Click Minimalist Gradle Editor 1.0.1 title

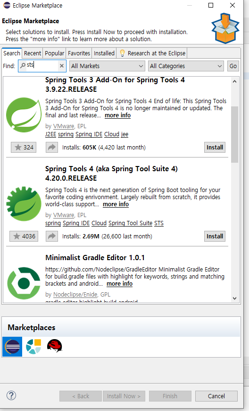click(95, 258)
